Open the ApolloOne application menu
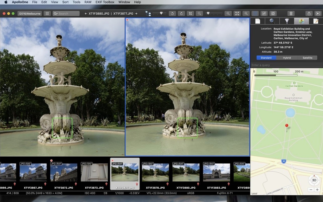 (20, 2)
